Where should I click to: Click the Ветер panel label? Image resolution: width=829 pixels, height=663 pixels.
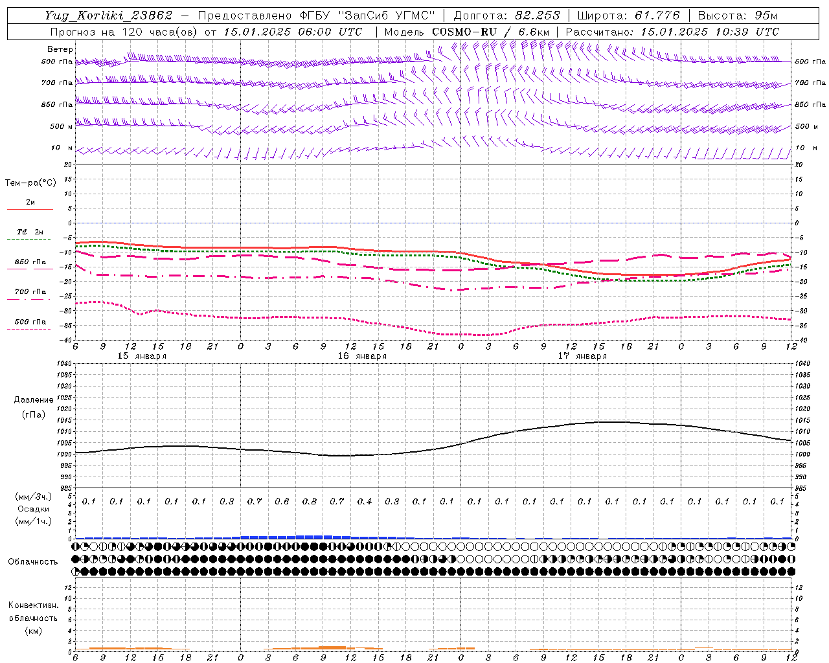coord(60,49)
